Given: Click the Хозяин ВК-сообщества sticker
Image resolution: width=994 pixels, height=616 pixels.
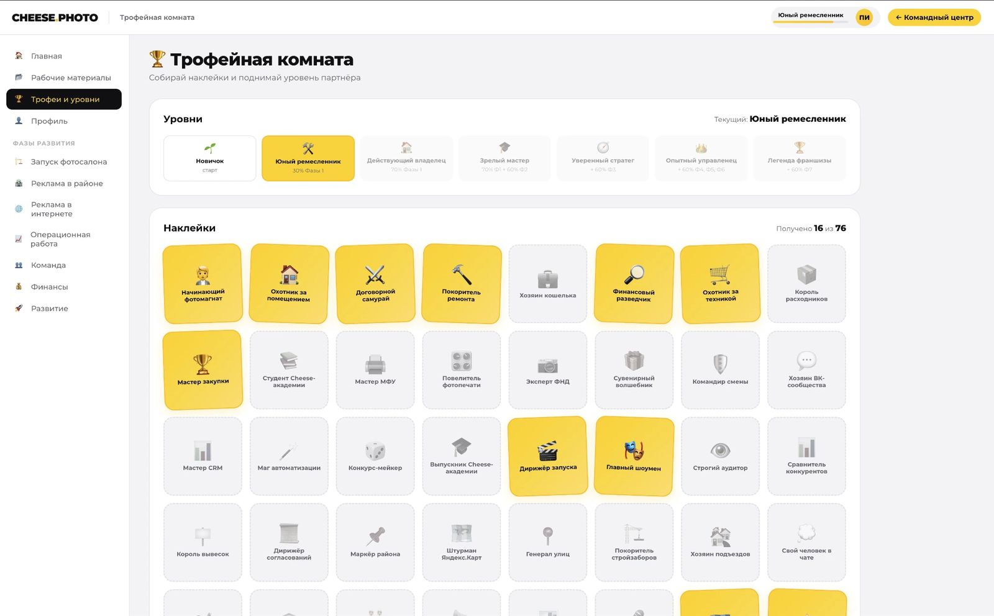Looking at the screenshot, I should coord(806,370).
